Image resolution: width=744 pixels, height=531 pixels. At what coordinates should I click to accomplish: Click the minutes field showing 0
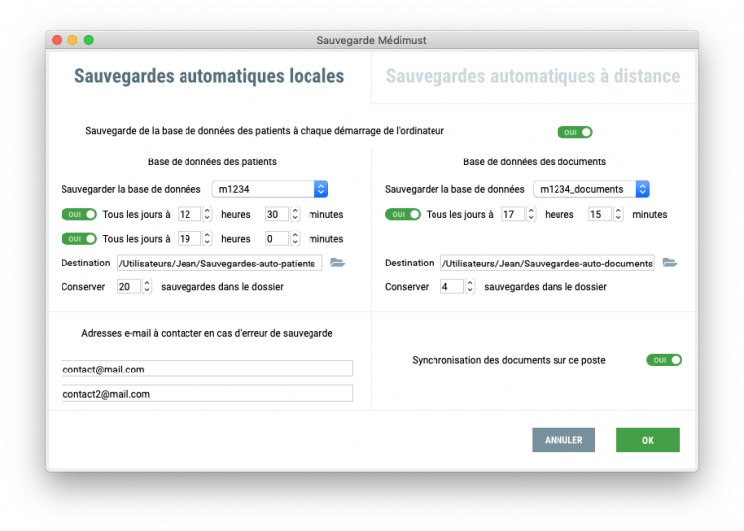[x=277, y=239]
